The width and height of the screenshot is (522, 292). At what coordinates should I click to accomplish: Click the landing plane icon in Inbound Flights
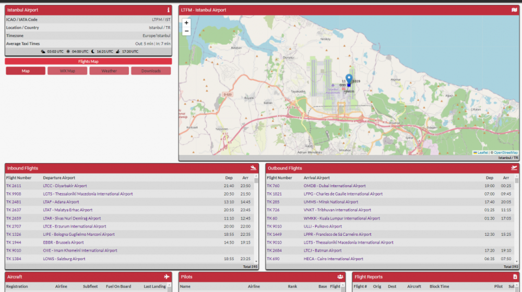tap(253, 168)
